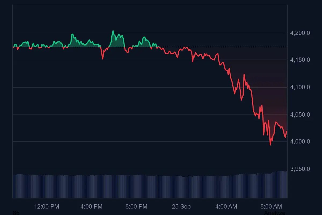Click the 4:00 PM time axis label
The image size is (322, 215).
coord(91,207)
